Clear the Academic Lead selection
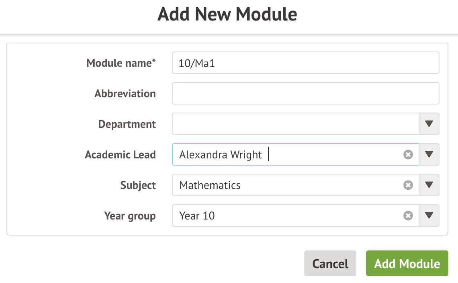Screen dimensions: 458x283 (408, 155)
